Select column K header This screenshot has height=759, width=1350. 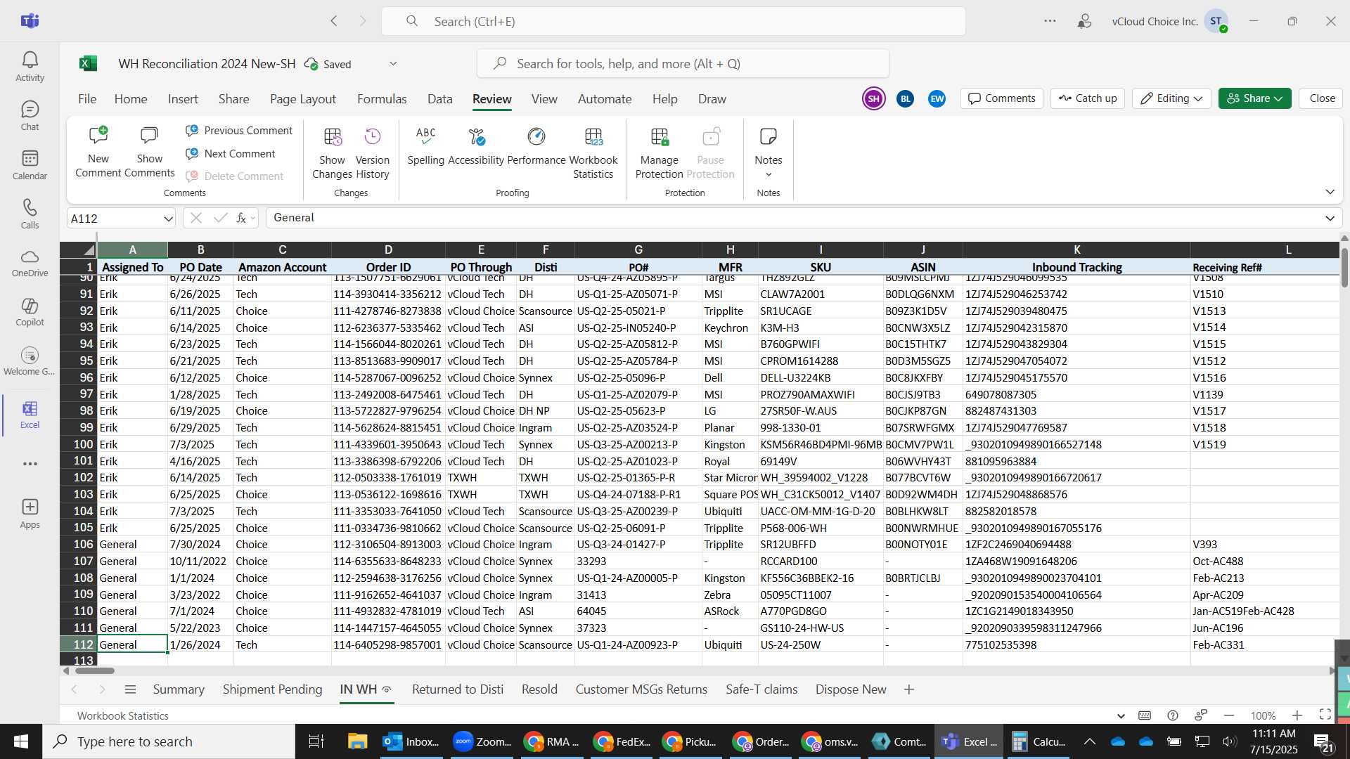[x=1076, y=249]
